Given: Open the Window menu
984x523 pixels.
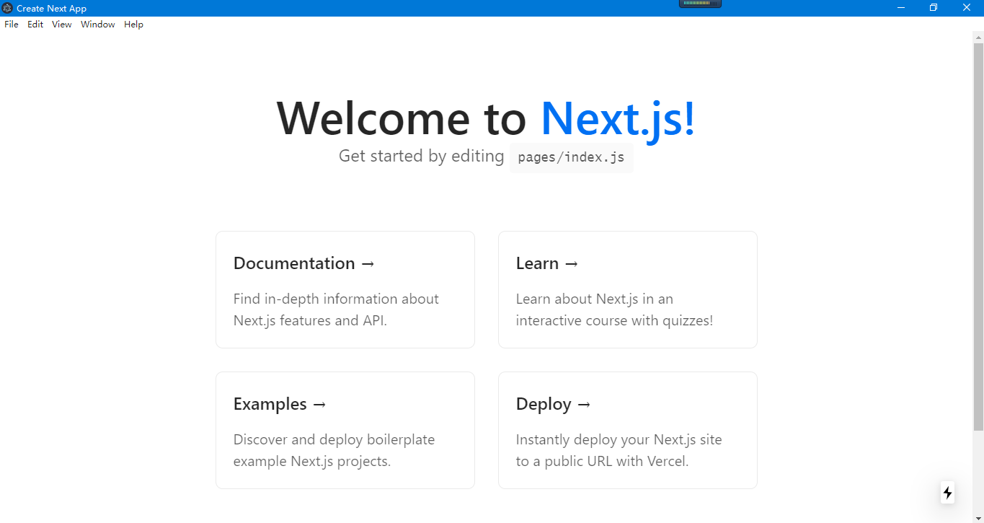Looking at the screenshot, I should point(97,24).
